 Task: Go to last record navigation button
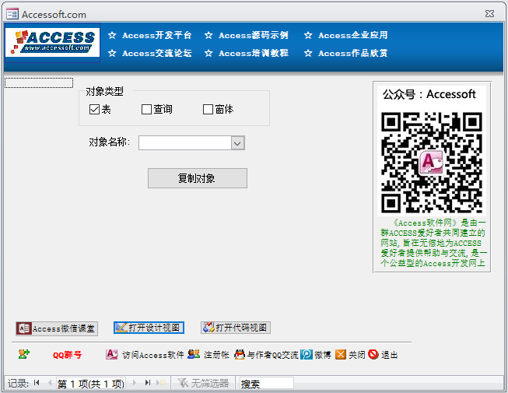click(148, 383)
